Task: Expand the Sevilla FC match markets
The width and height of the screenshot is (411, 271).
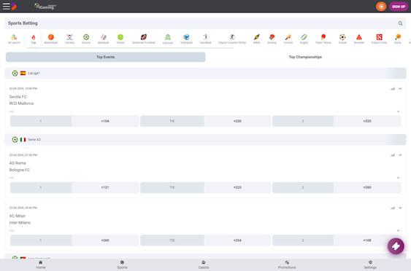Action: pyautogui.click(x=400, y=89)
